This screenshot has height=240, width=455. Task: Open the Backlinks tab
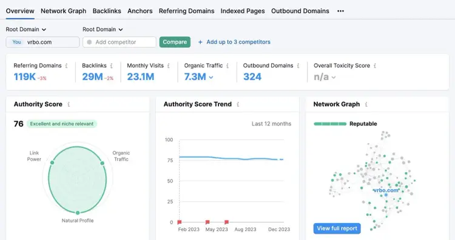pyautogui.click(x=107, y=11)
